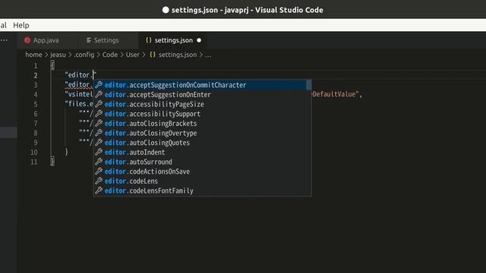Click the suggestion list scrollbar thumb
This screenshot has height=273, width=486.
click(309, 85)
